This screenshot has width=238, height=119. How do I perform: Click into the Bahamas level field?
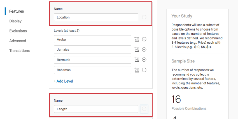(93, 70)
